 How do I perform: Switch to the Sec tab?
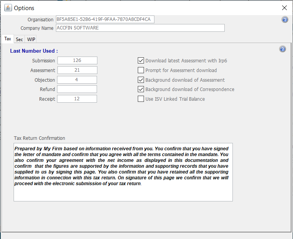(19, 40)
